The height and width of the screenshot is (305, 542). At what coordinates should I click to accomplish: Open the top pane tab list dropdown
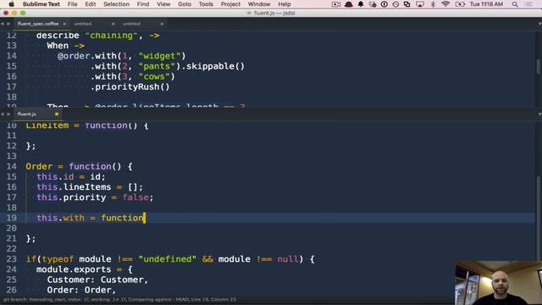539,24
